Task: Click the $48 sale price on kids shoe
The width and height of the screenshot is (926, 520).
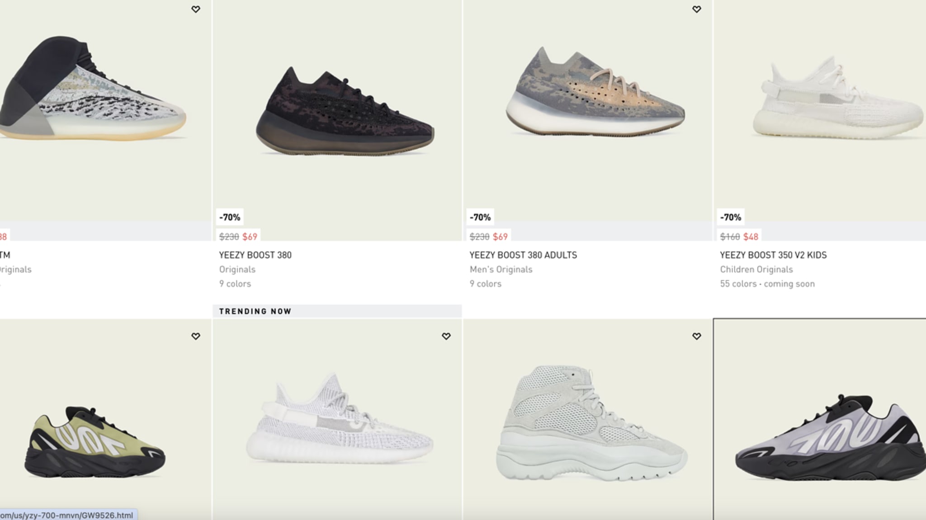Action: [x=751, y=236]
